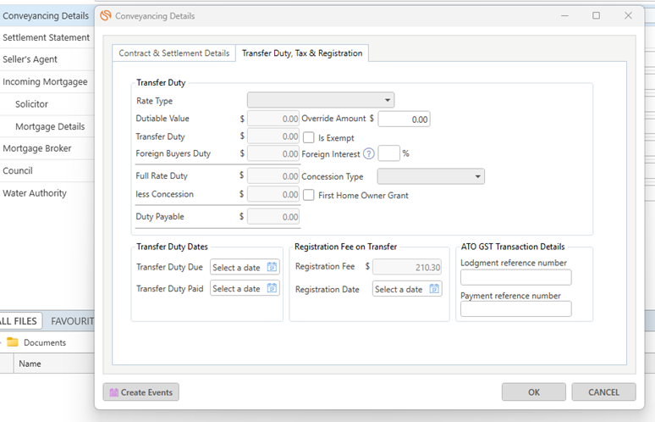Click the CANCEL button
The height and width of the screenshot is (422, 655).
603,392
